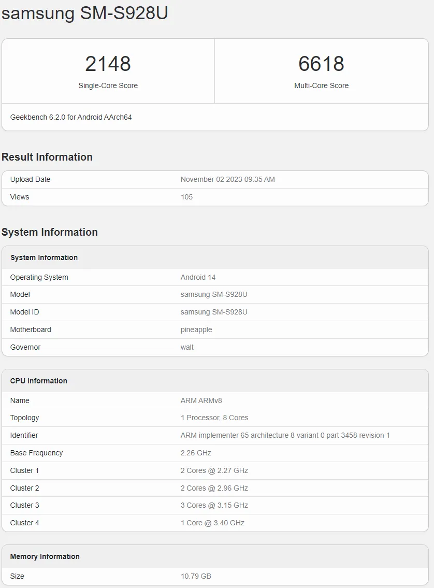Click the samsung SM-S928U page title

pos(85,13)
